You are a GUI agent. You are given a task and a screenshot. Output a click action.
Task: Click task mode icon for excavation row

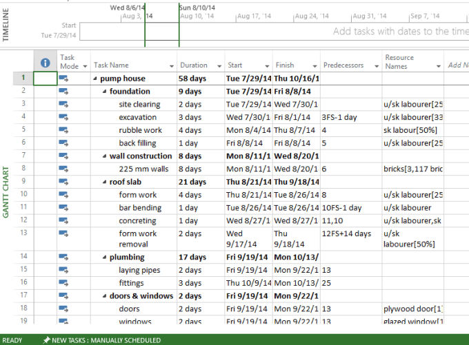coord(63,117)
